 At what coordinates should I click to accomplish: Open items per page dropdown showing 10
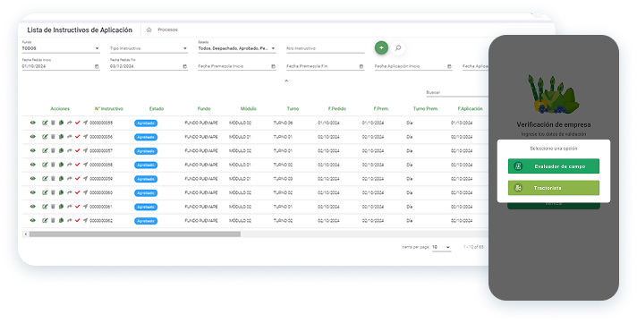pyautogui.click(x=442, y=247)
